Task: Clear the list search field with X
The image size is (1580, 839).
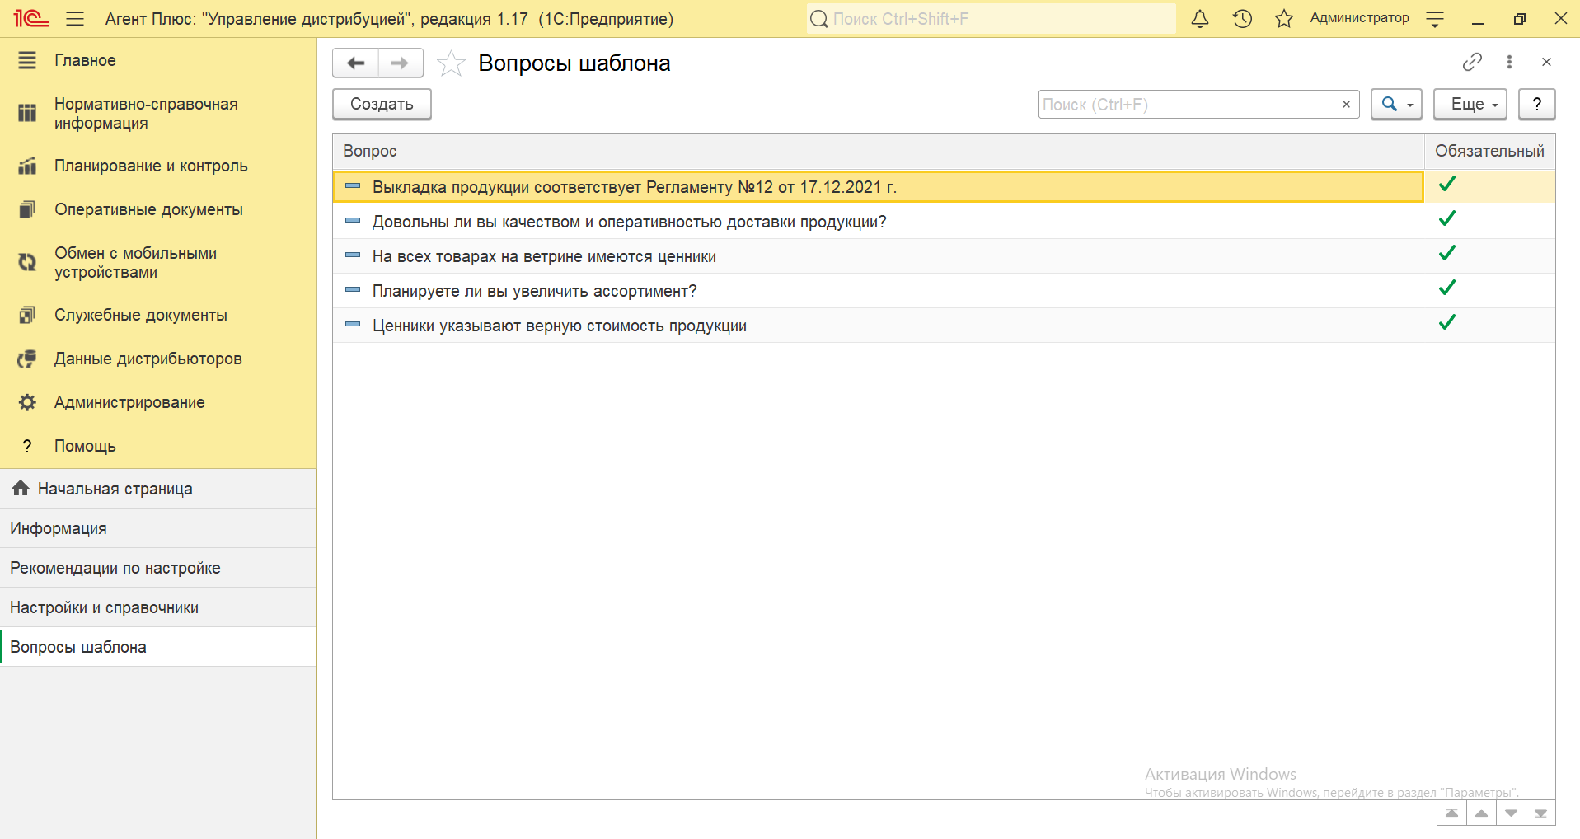Action: pos(1346,105)
